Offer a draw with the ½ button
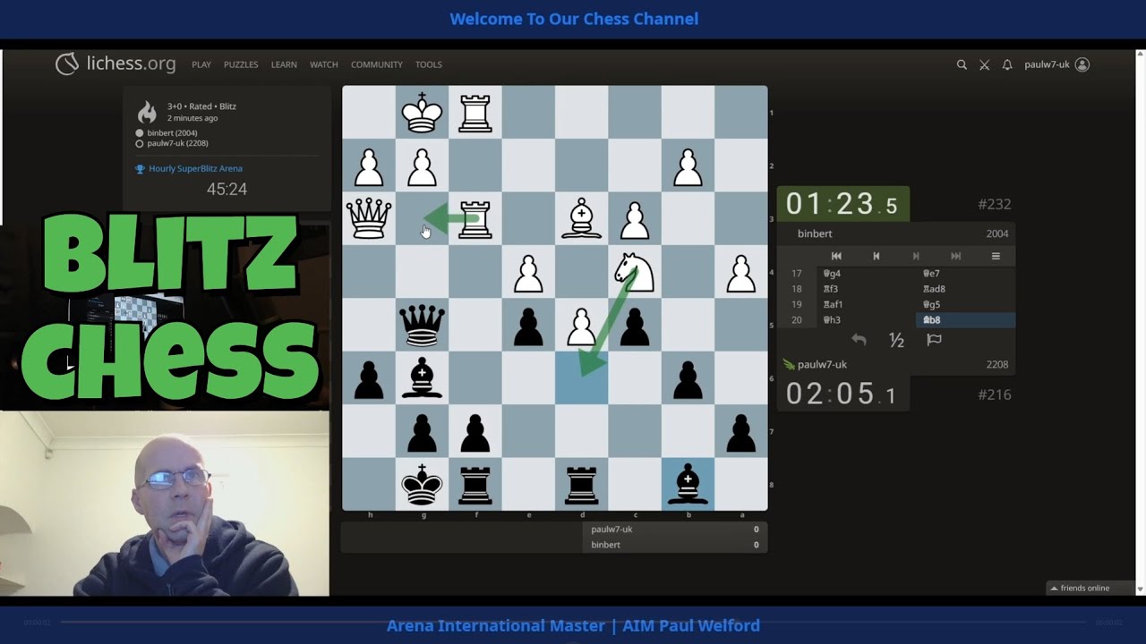The image size is (1146, 644). click(896, 340)
